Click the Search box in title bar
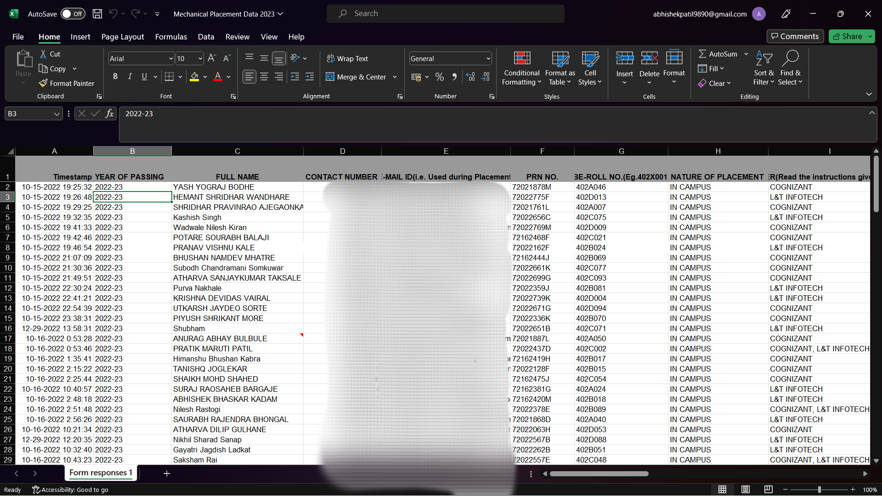The width and height of the screenshot is (882, 496). point(446,14)
